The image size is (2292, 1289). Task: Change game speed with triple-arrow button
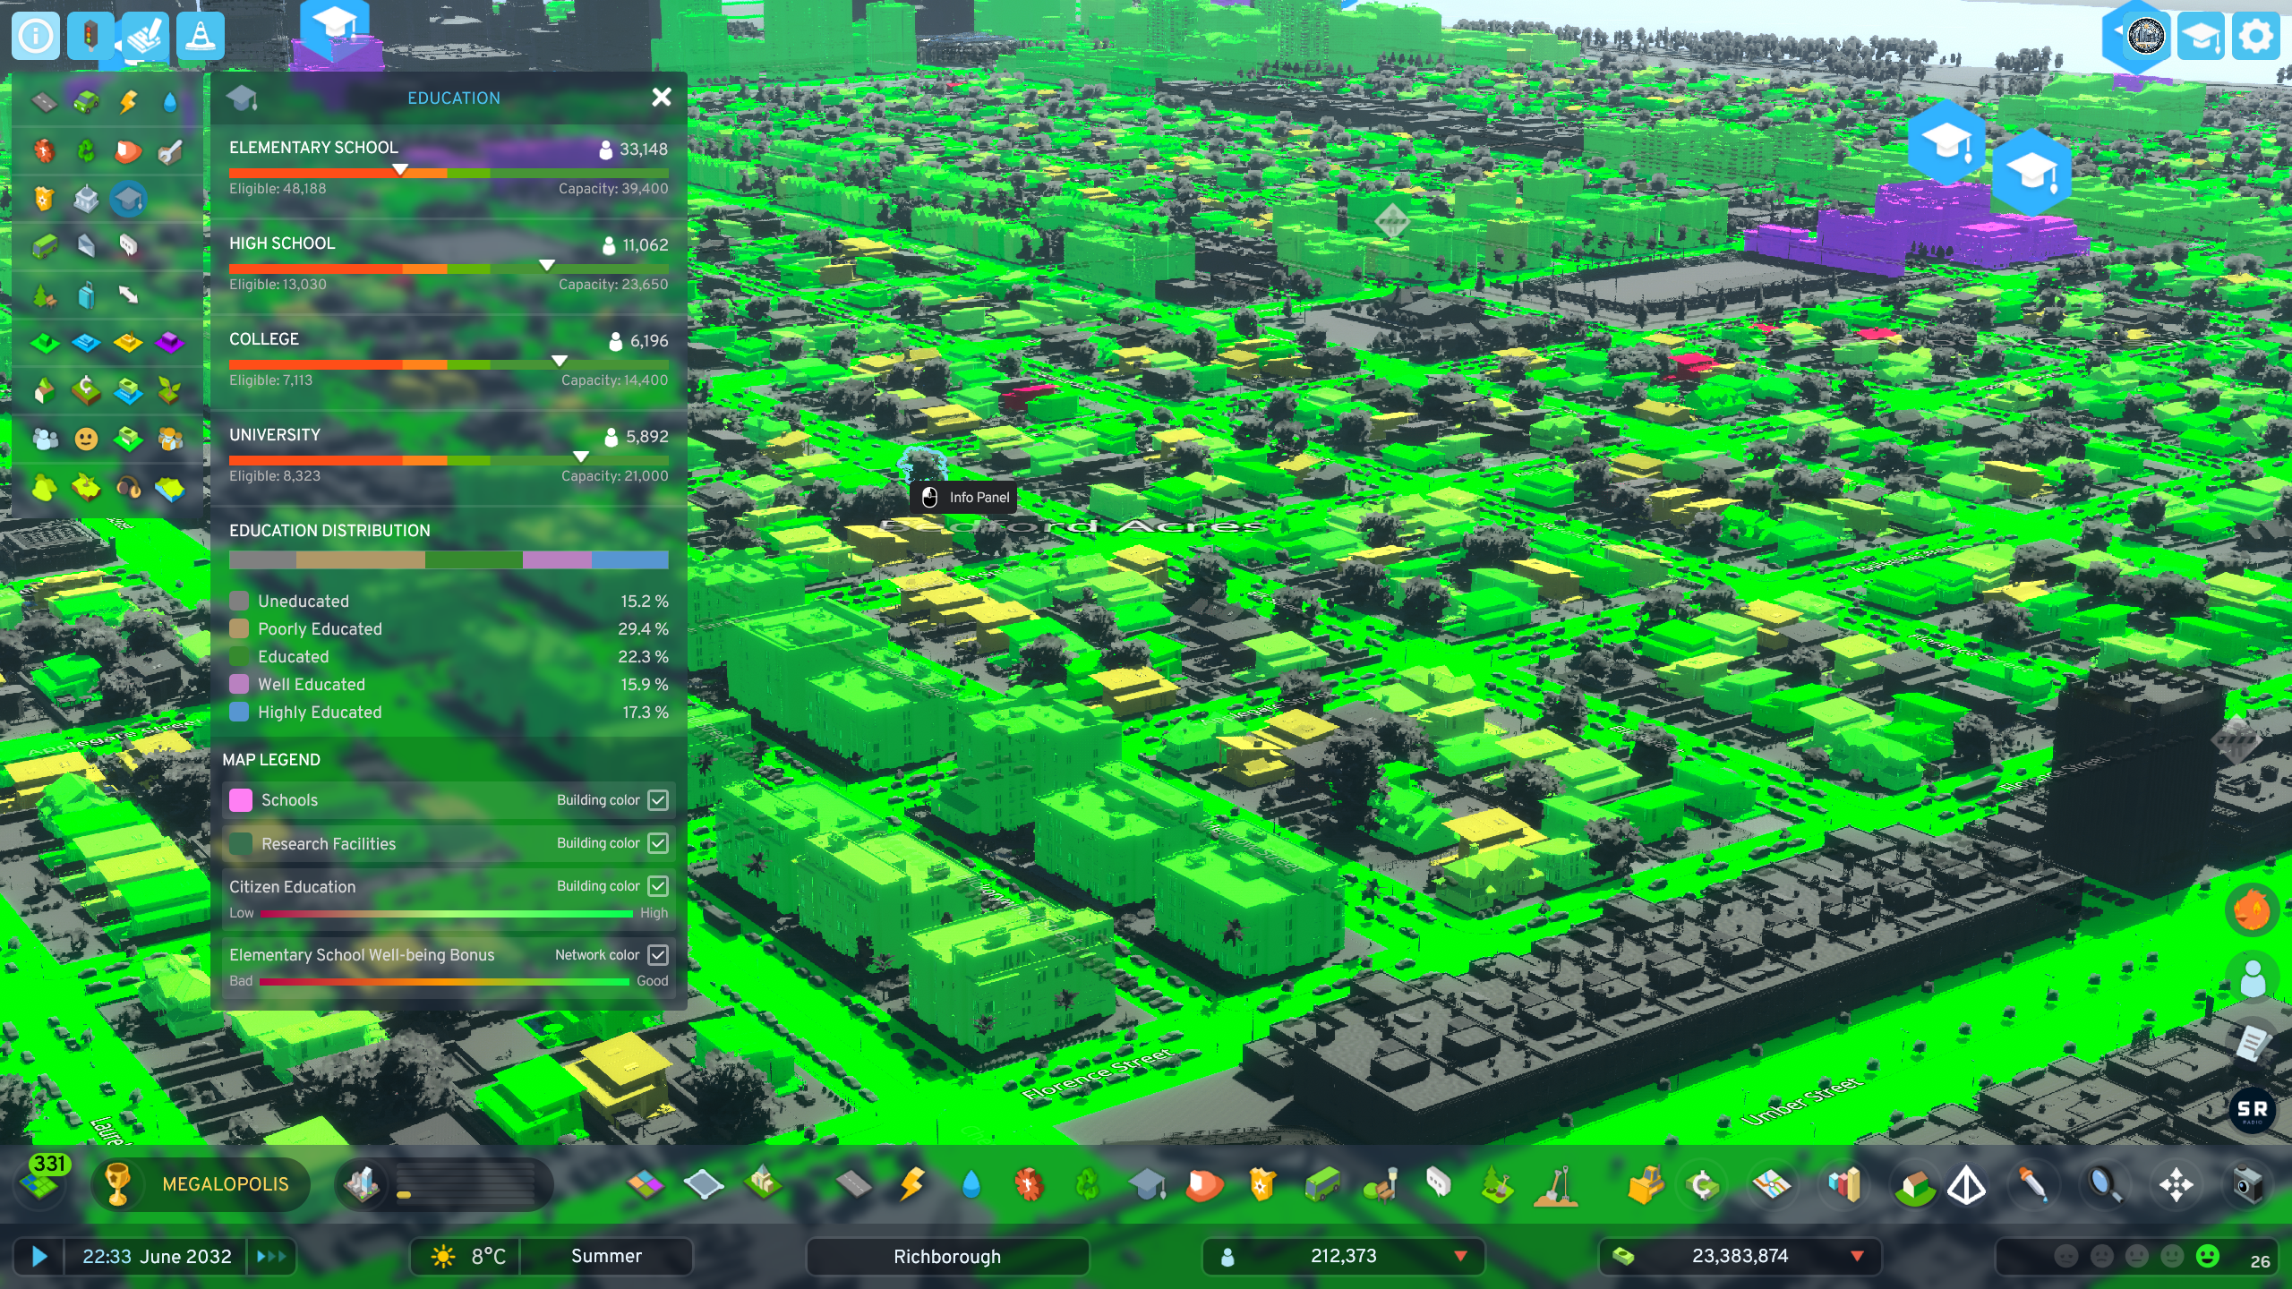(x=271, y=1256)
